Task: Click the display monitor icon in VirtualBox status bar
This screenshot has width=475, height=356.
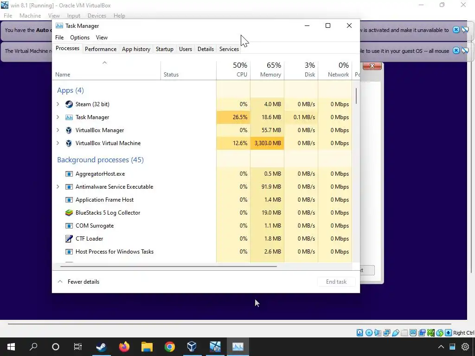Action: tap(413, 333)
